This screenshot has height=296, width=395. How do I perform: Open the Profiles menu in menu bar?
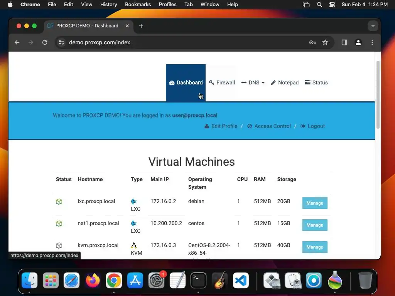click(167, 5)
